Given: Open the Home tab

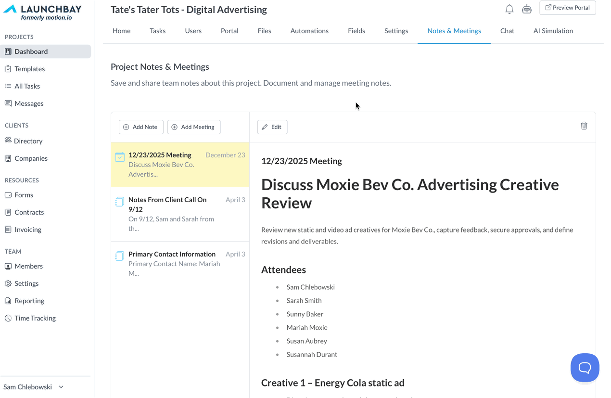Looking at the screenshot, I should pos(122,31).
